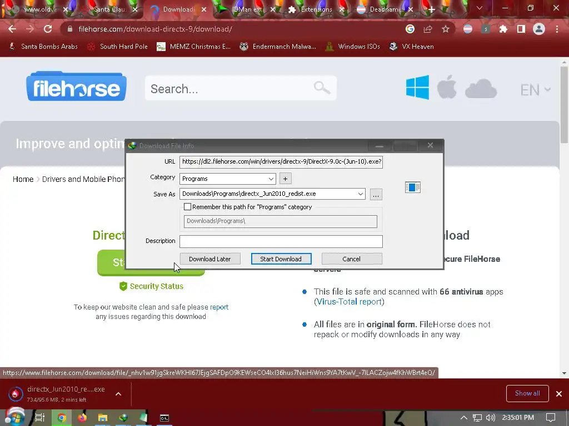Click the Start Download button

coord(281,259)
